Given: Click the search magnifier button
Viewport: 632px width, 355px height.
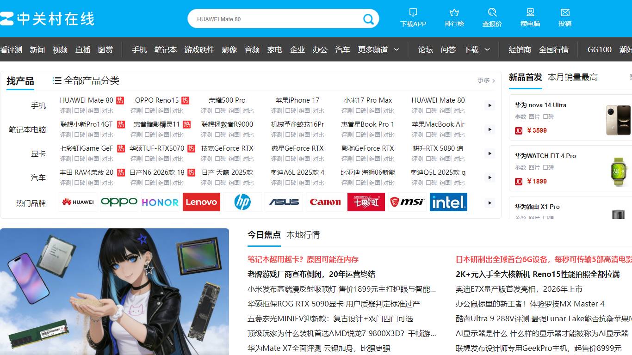Looking at the screenshot, I should [368, 19].
